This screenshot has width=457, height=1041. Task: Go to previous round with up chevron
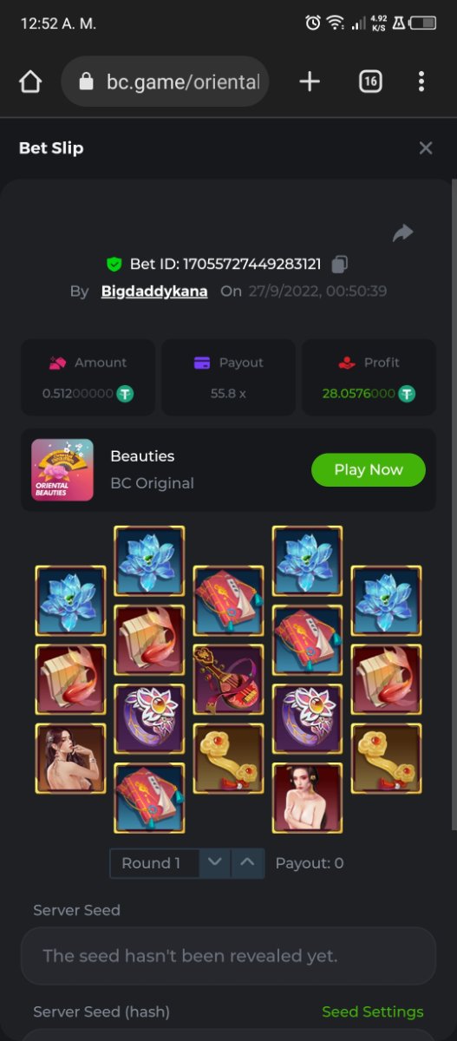[248, 863]
